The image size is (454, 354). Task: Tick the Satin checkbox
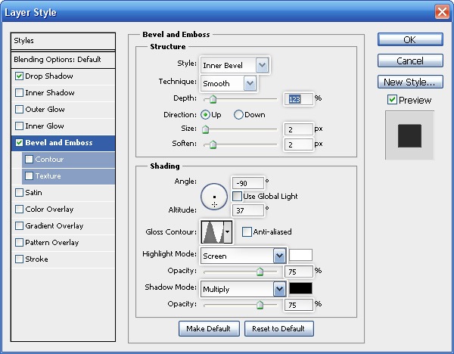point(19,193)
